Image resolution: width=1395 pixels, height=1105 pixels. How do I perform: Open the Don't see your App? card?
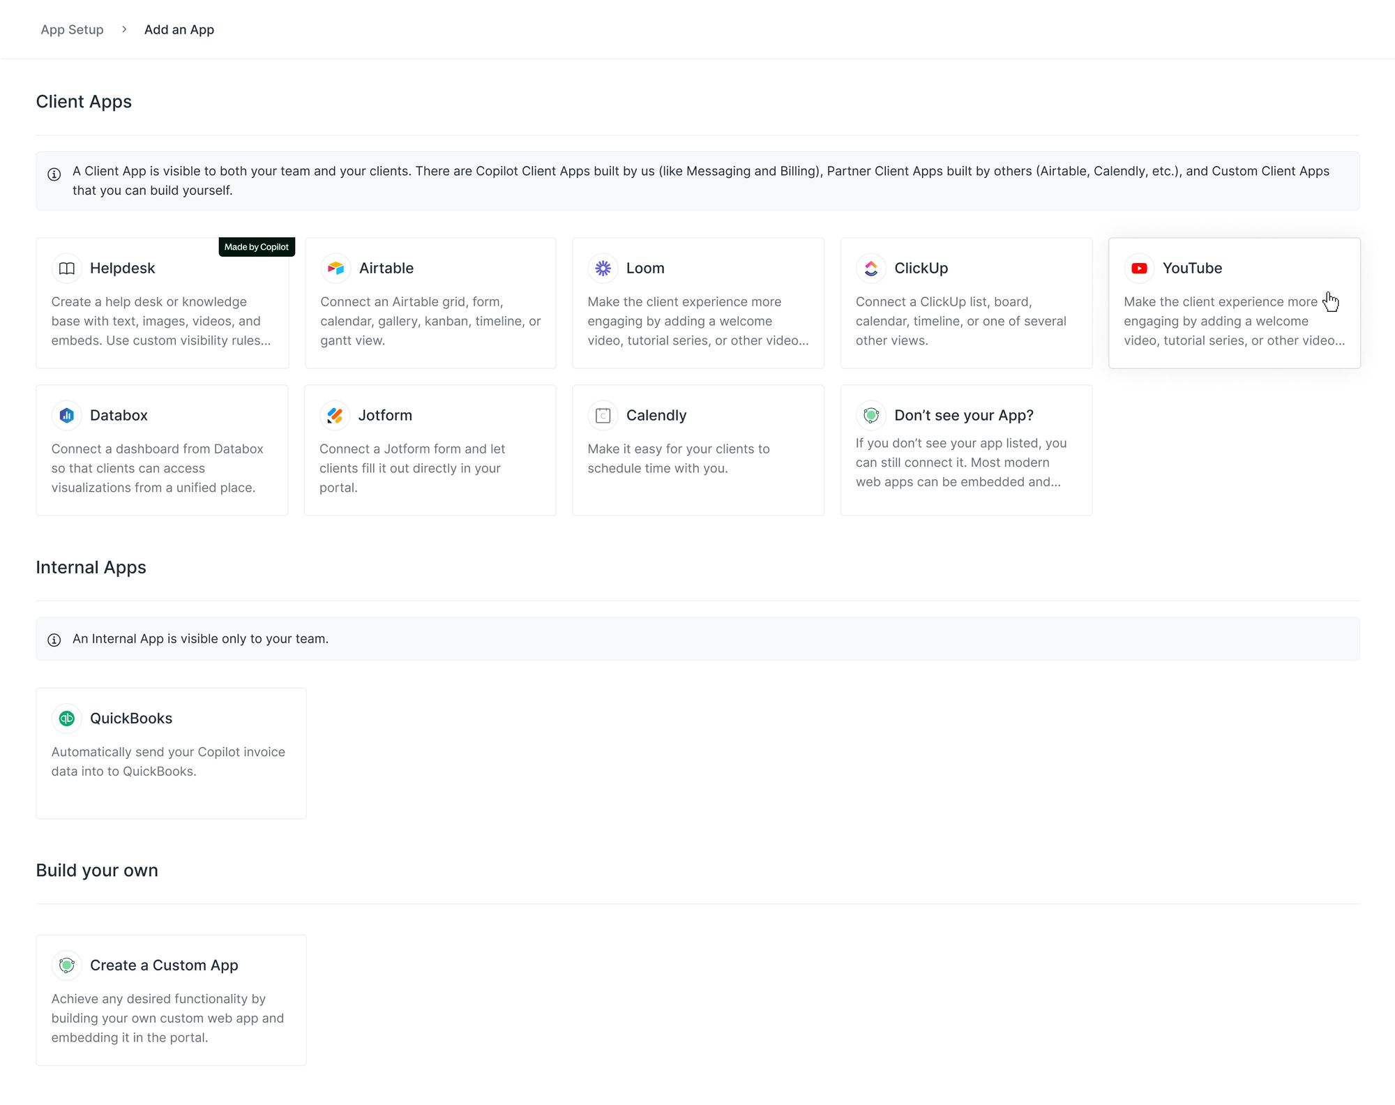pos(965,450)
